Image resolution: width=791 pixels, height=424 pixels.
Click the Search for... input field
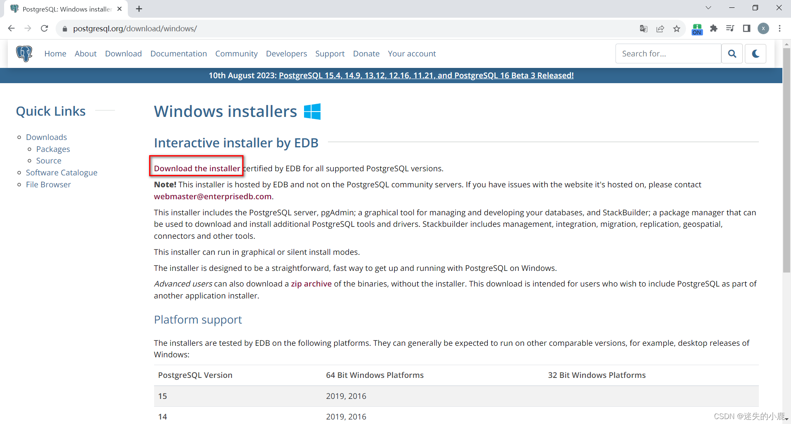coord(668,54)
